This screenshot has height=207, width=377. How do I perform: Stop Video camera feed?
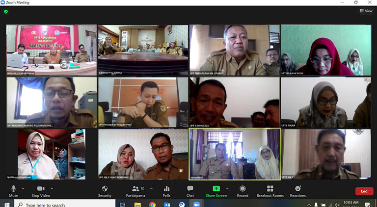pyautogui.click(x=41, y=190)
